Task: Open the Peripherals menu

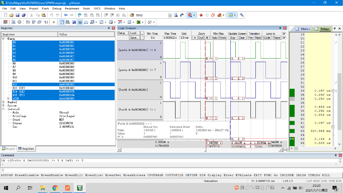Action: coord(72,8)
